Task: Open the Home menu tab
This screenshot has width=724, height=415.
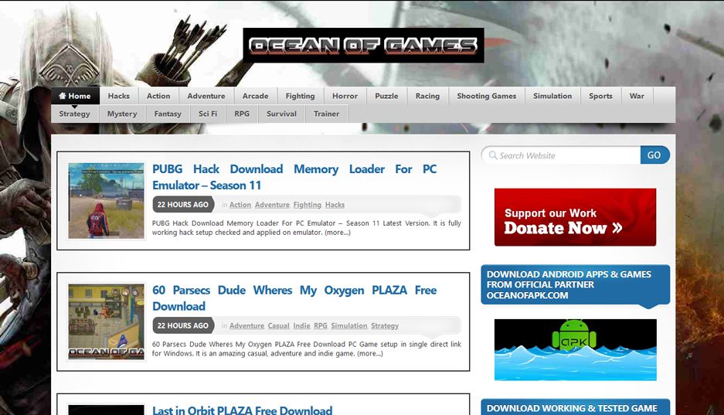Action: point(75,96)
